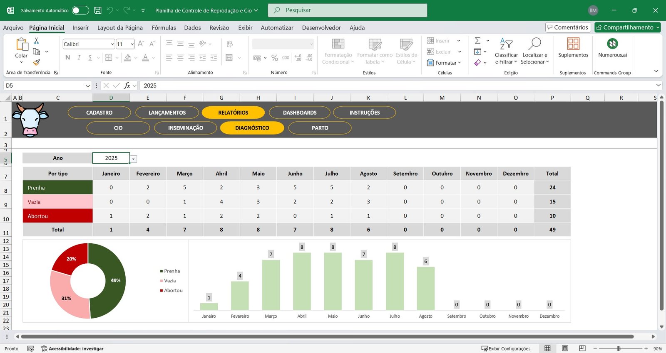Open the Ano 2025 dropdown arrow
Viewport: 666px width, 353px height.
pyautogui.click(x=133, y=159)
